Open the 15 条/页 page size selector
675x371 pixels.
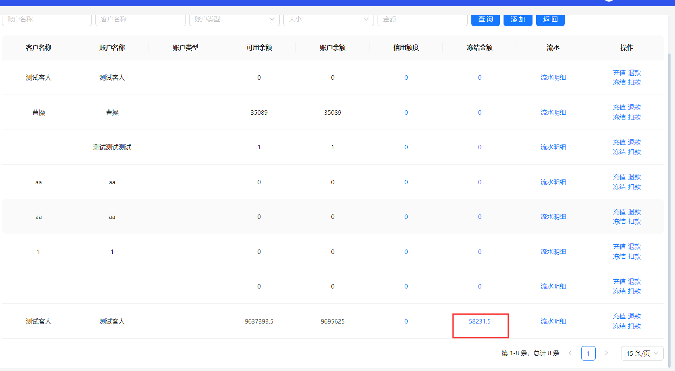coord(642,353)
